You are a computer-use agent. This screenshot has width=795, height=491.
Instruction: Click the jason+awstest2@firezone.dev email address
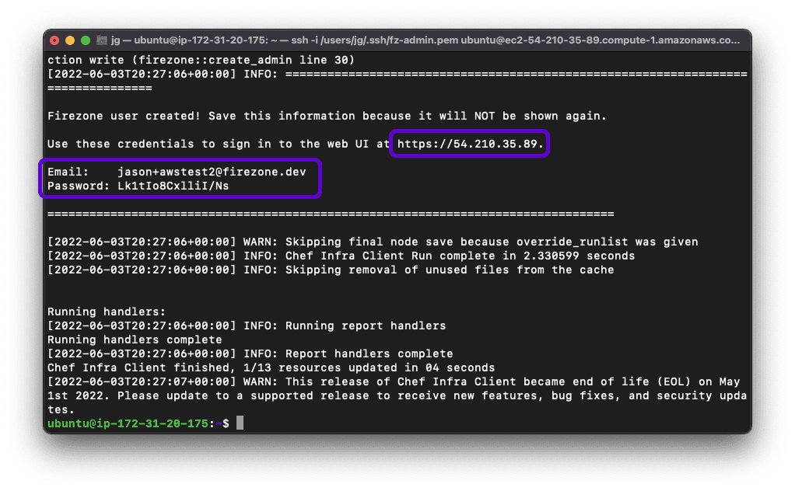217,172
